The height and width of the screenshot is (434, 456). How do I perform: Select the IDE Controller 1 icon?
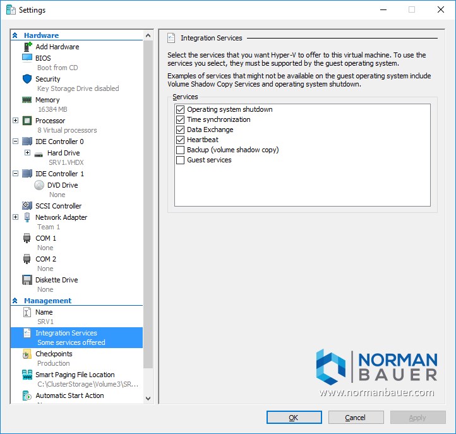pyautogui.click(x=27, y=174)
